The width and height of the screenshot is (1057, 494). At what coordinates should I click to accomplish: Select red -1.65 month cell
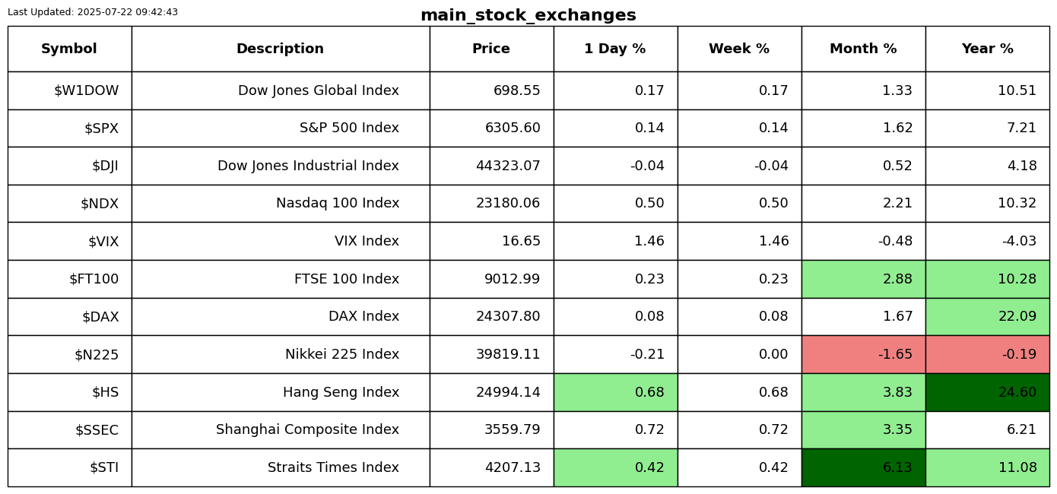(x=863, y=355)
